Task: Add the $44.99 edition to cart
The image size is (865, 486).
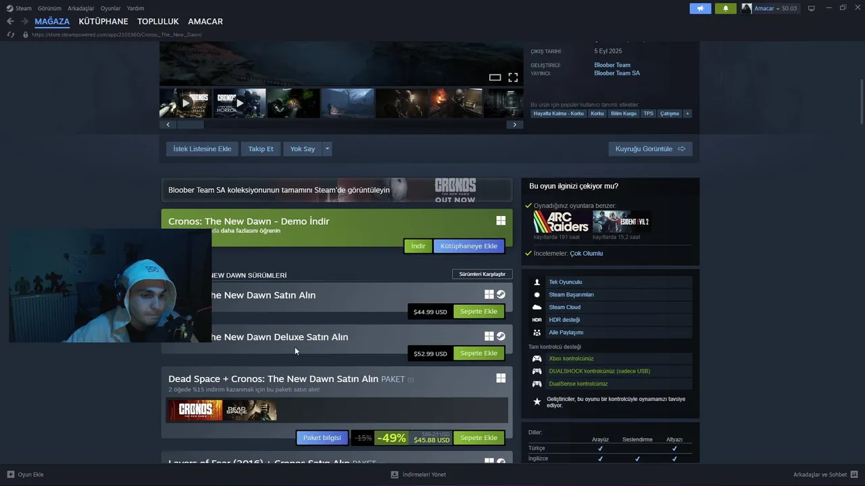Action: [x=478, y=311]
